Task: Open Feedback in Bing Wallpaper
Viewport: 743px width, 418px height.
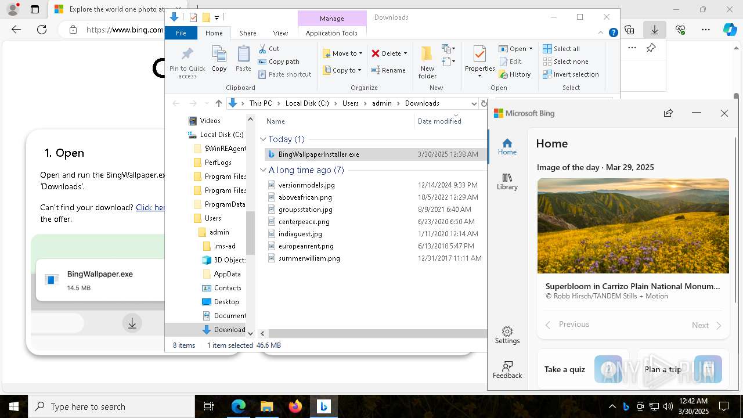Action: pyautogui.click(x=507, y=370)
